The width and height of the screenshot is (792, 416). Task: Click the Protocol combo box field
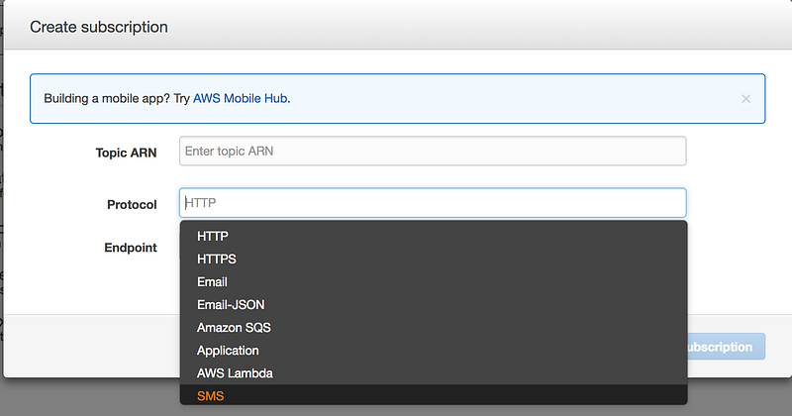(x=433, y=203)
